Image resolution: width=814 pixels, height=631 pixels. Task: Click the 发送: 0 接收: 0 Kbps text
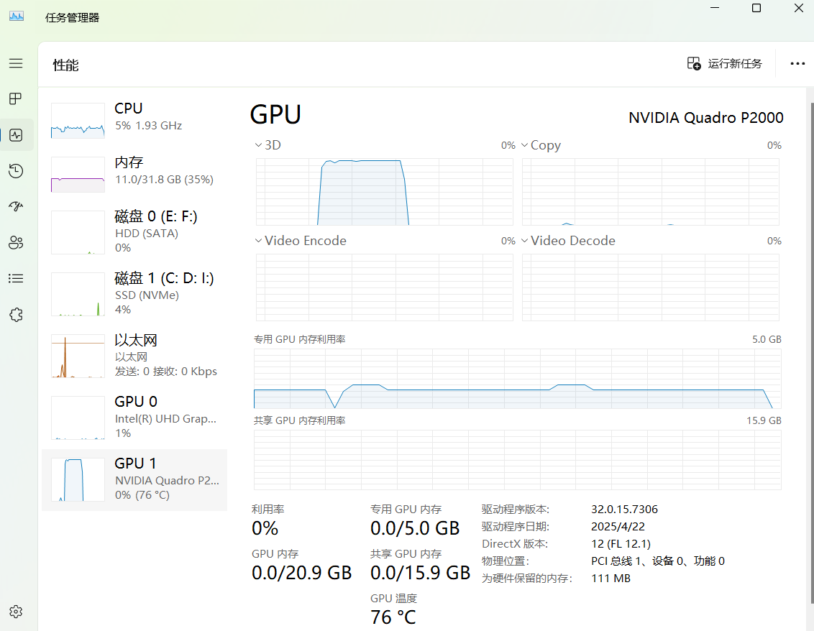coord(165,372)
